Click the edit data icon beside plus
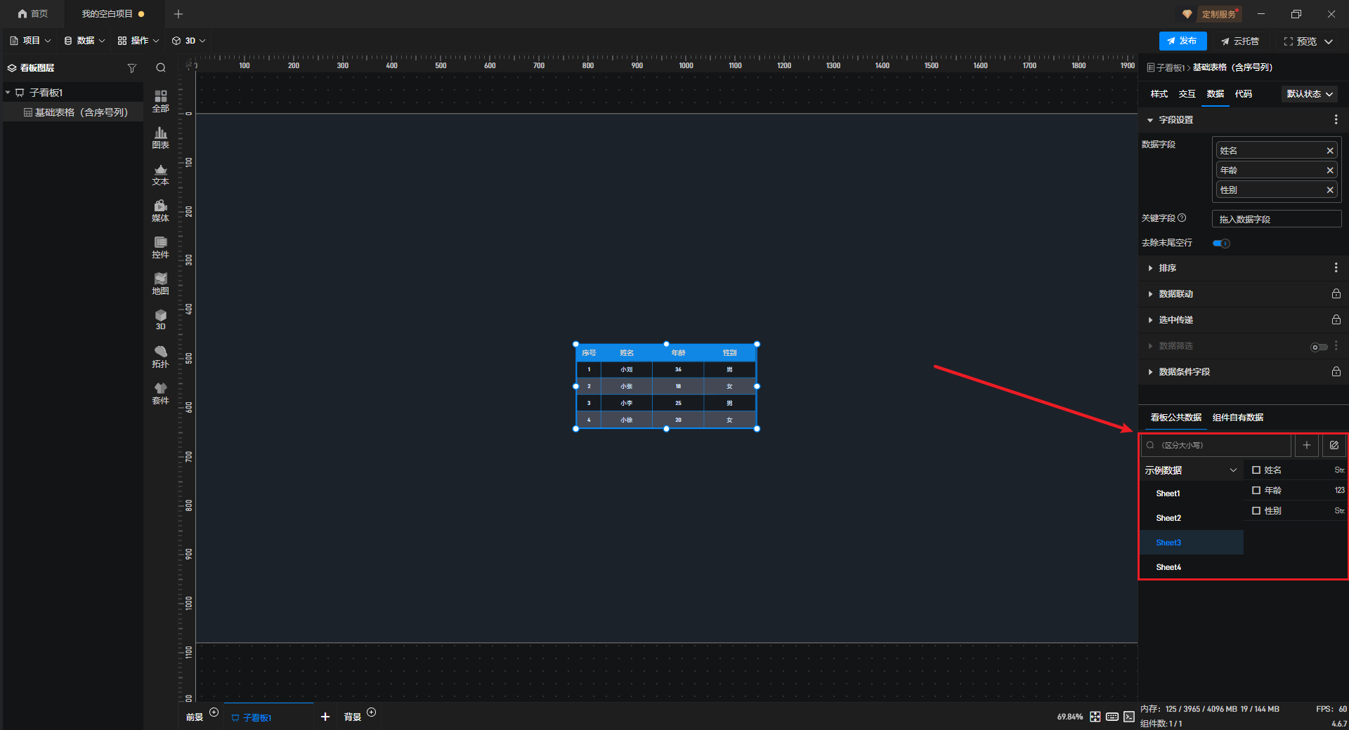Image resolution: width=1349 pixels, height=730 pixels. [1334, 445]
